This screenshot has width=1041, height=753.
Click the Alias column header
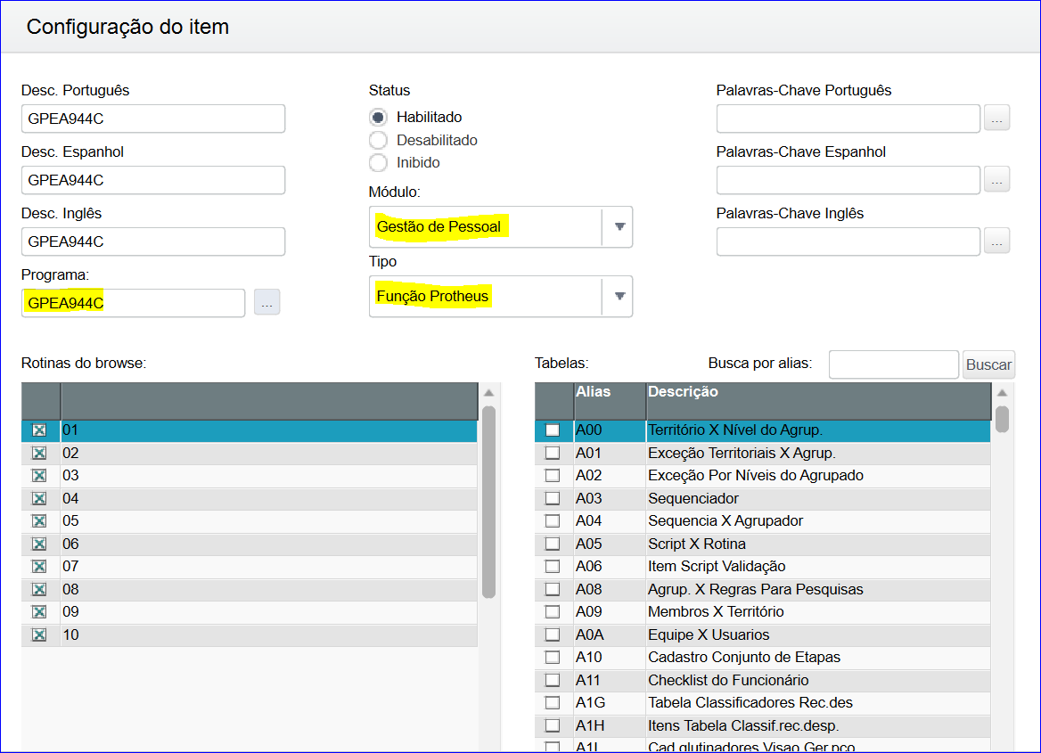(x=610, y=393)
